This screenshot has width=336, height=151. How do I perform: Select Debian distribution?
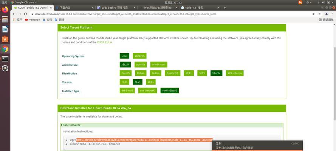pyautogui.click(x=141, y=73)
